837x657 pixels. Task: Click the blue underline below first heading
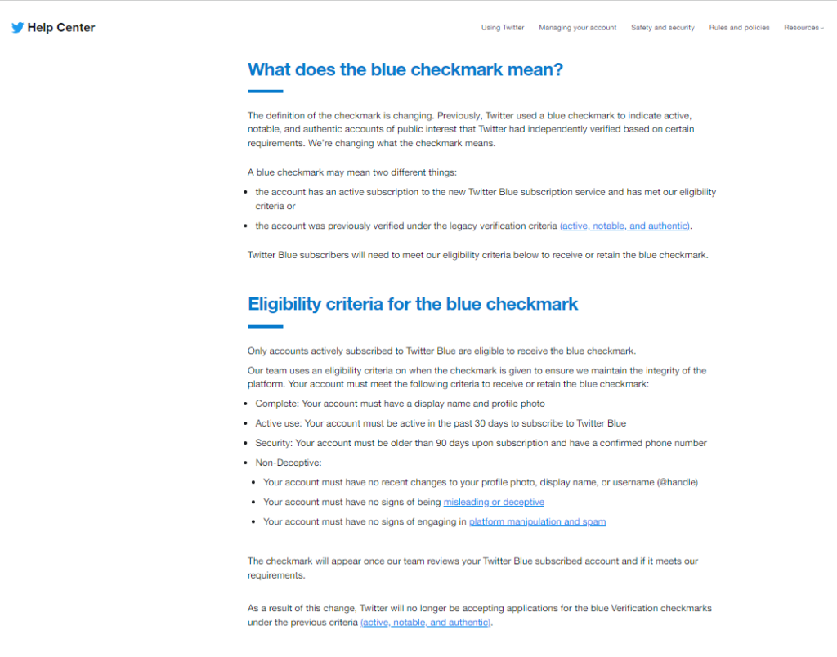point(266,92)
